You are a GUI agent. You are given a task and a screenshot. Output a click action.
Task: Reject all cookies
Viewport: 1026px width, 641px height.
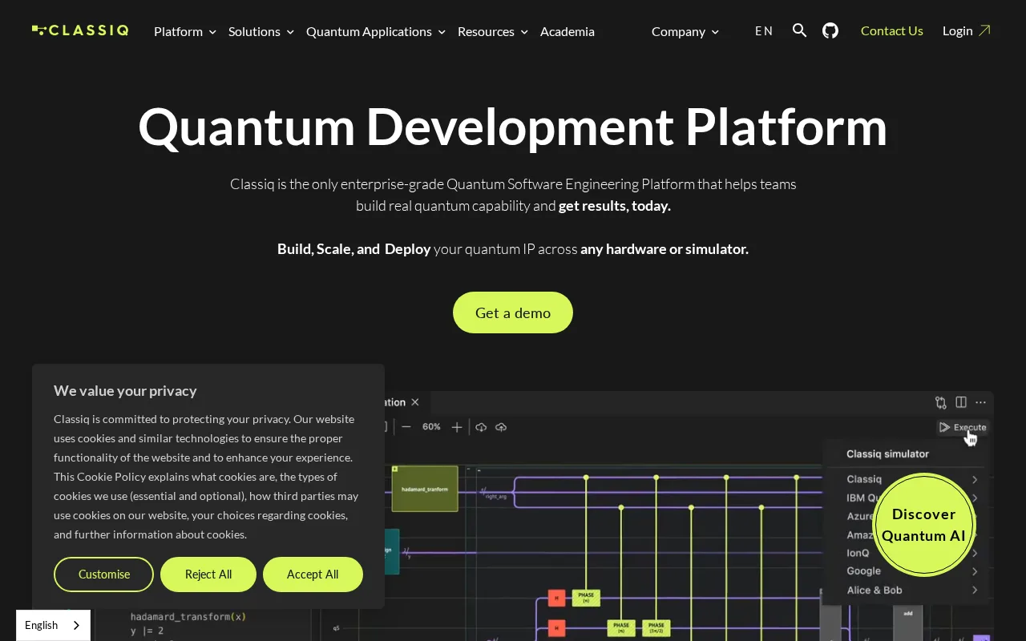[x=208, y=574]
